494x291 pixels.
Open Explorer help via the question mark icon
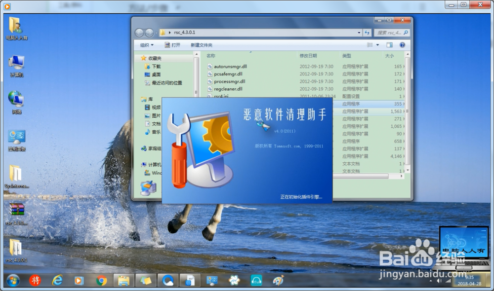(403, 44)
